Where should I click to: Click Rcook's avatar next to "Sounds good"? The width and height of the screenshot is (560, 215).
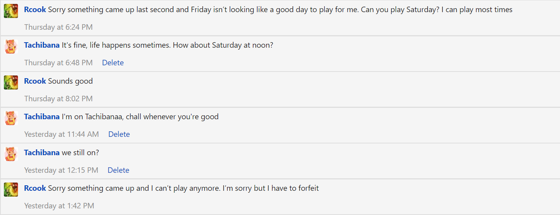[11, 82]
